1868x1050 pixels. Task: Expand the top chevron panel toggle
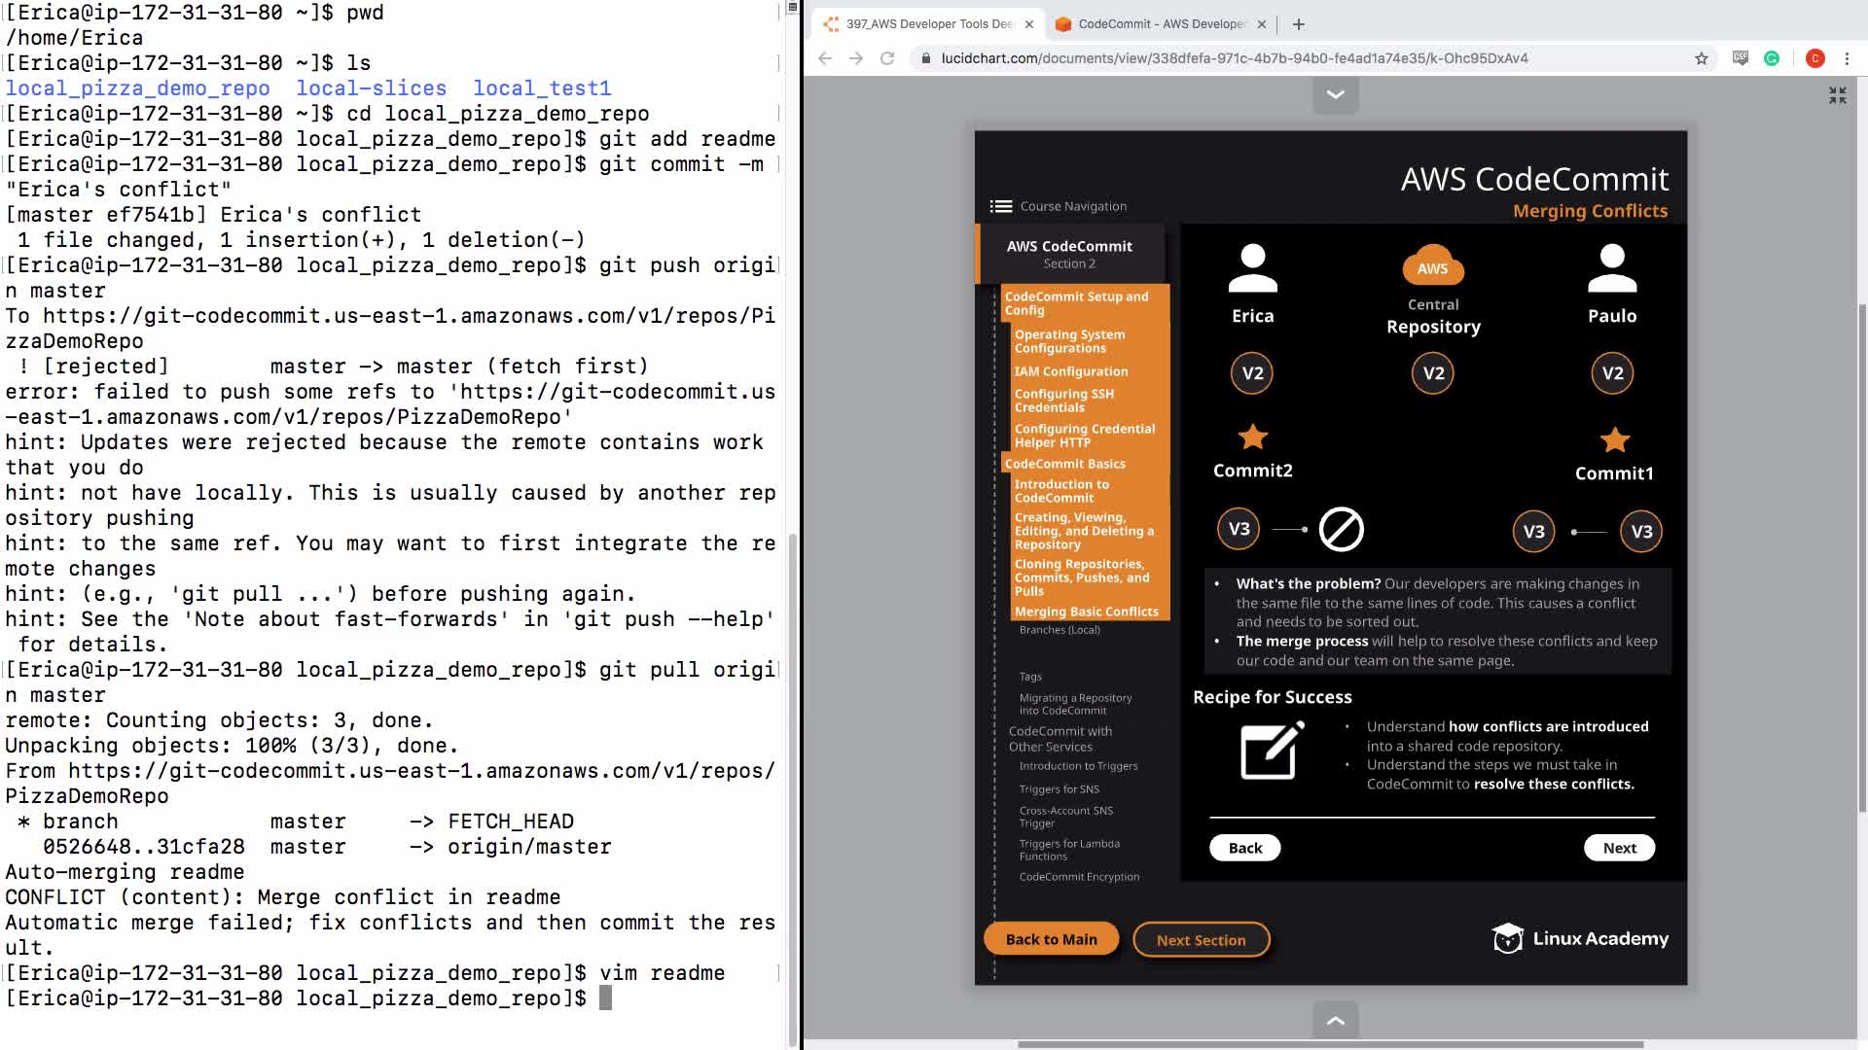click(x=1335, y=95)
